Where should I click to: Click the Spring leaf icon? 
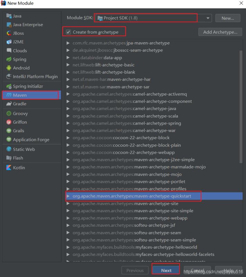coord(9,59)
